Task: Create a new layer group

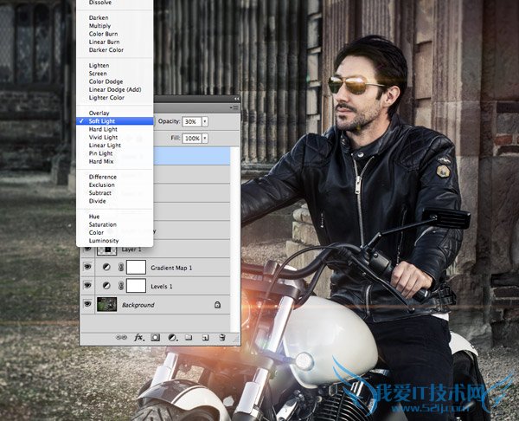Action: coord(189,338)
